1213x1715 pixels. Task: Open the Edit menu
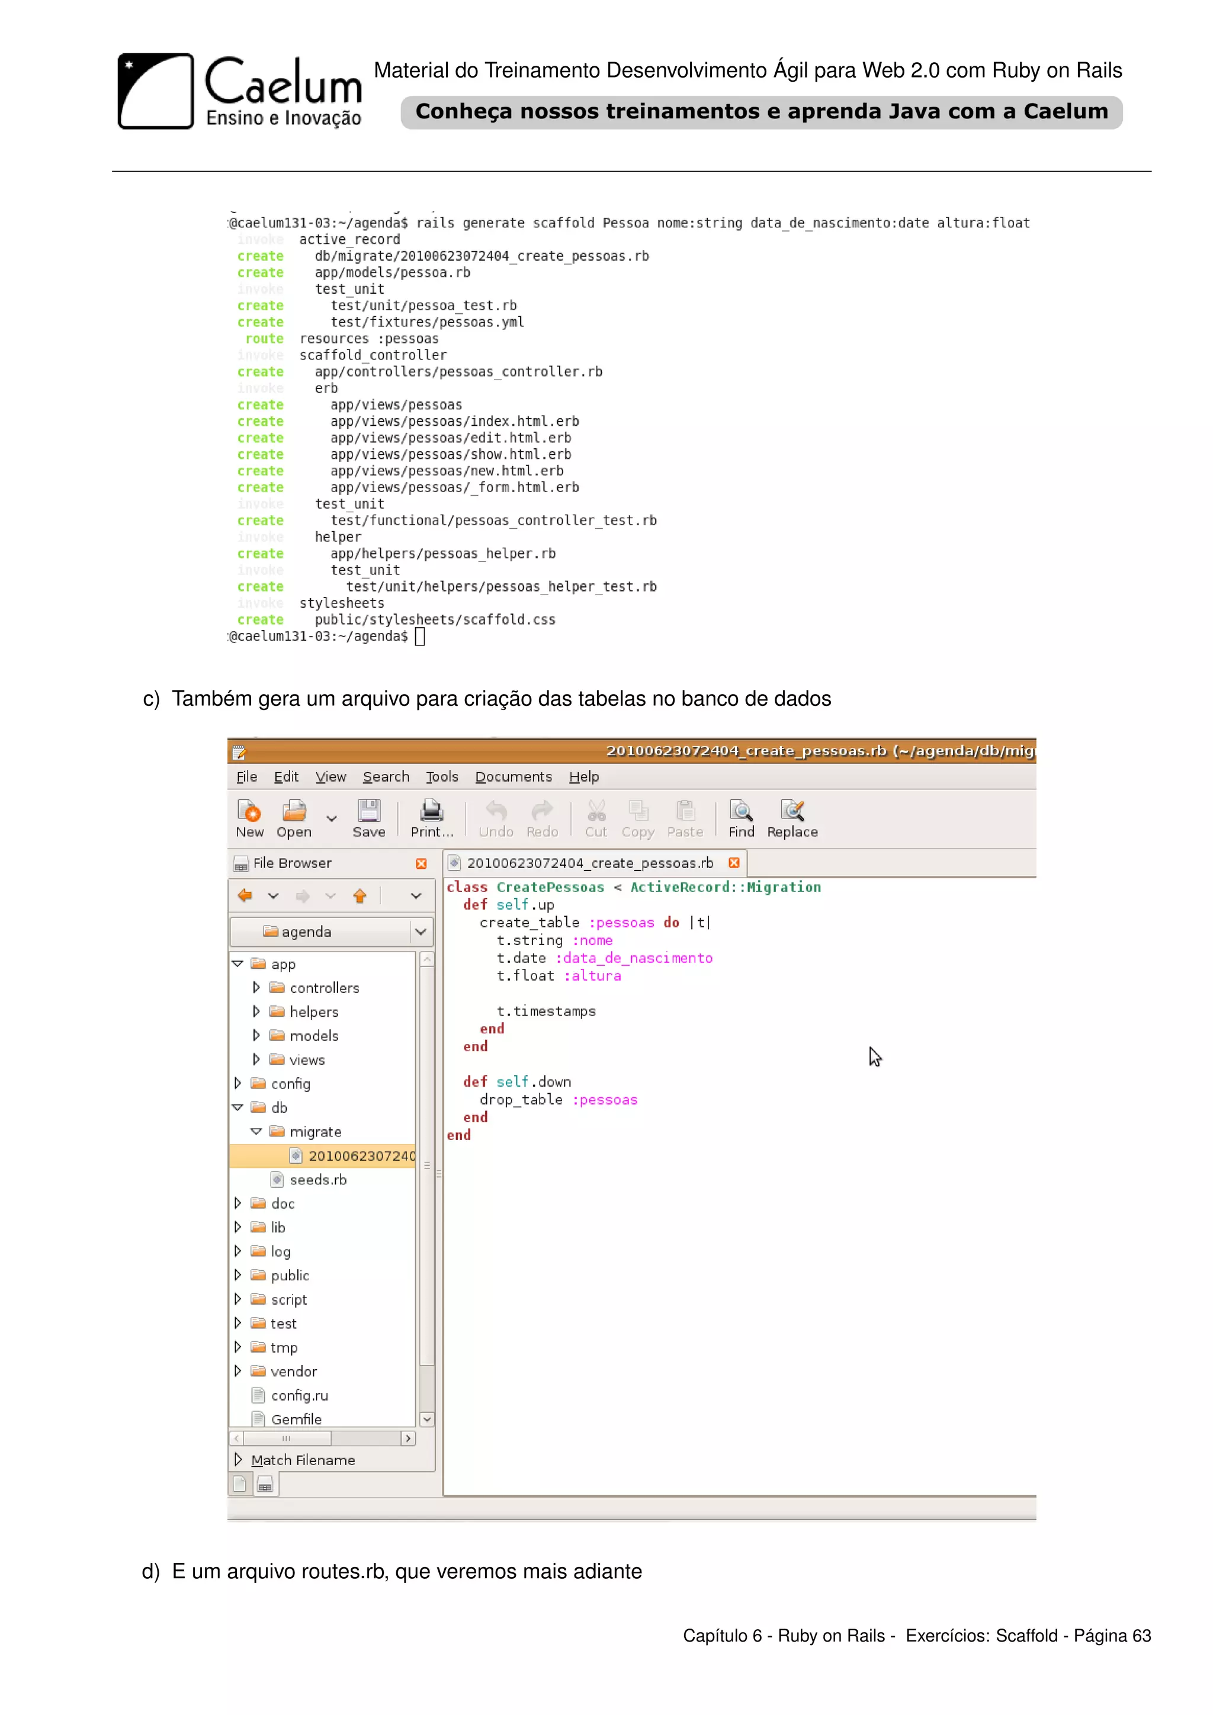point(286,777)
